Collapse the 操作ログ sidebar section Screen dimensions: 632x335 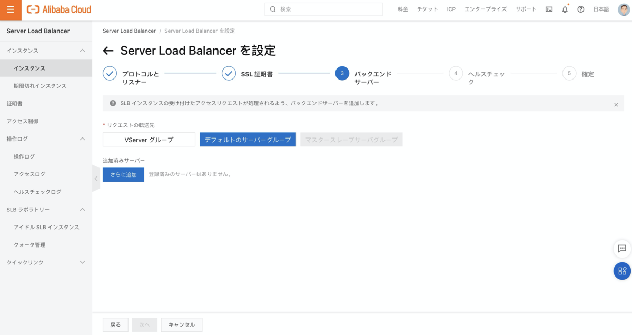click(82, 139)
